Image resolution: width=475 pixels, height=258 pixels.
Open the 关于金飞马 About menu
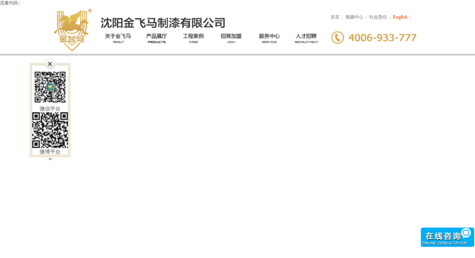point(118,38)
